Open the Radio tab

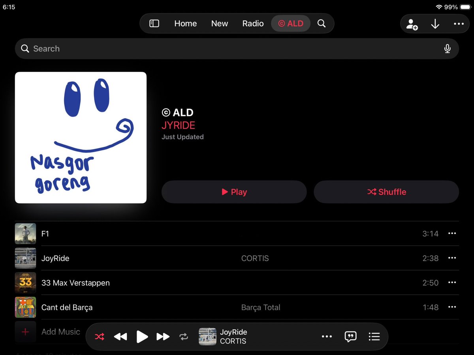253,24
